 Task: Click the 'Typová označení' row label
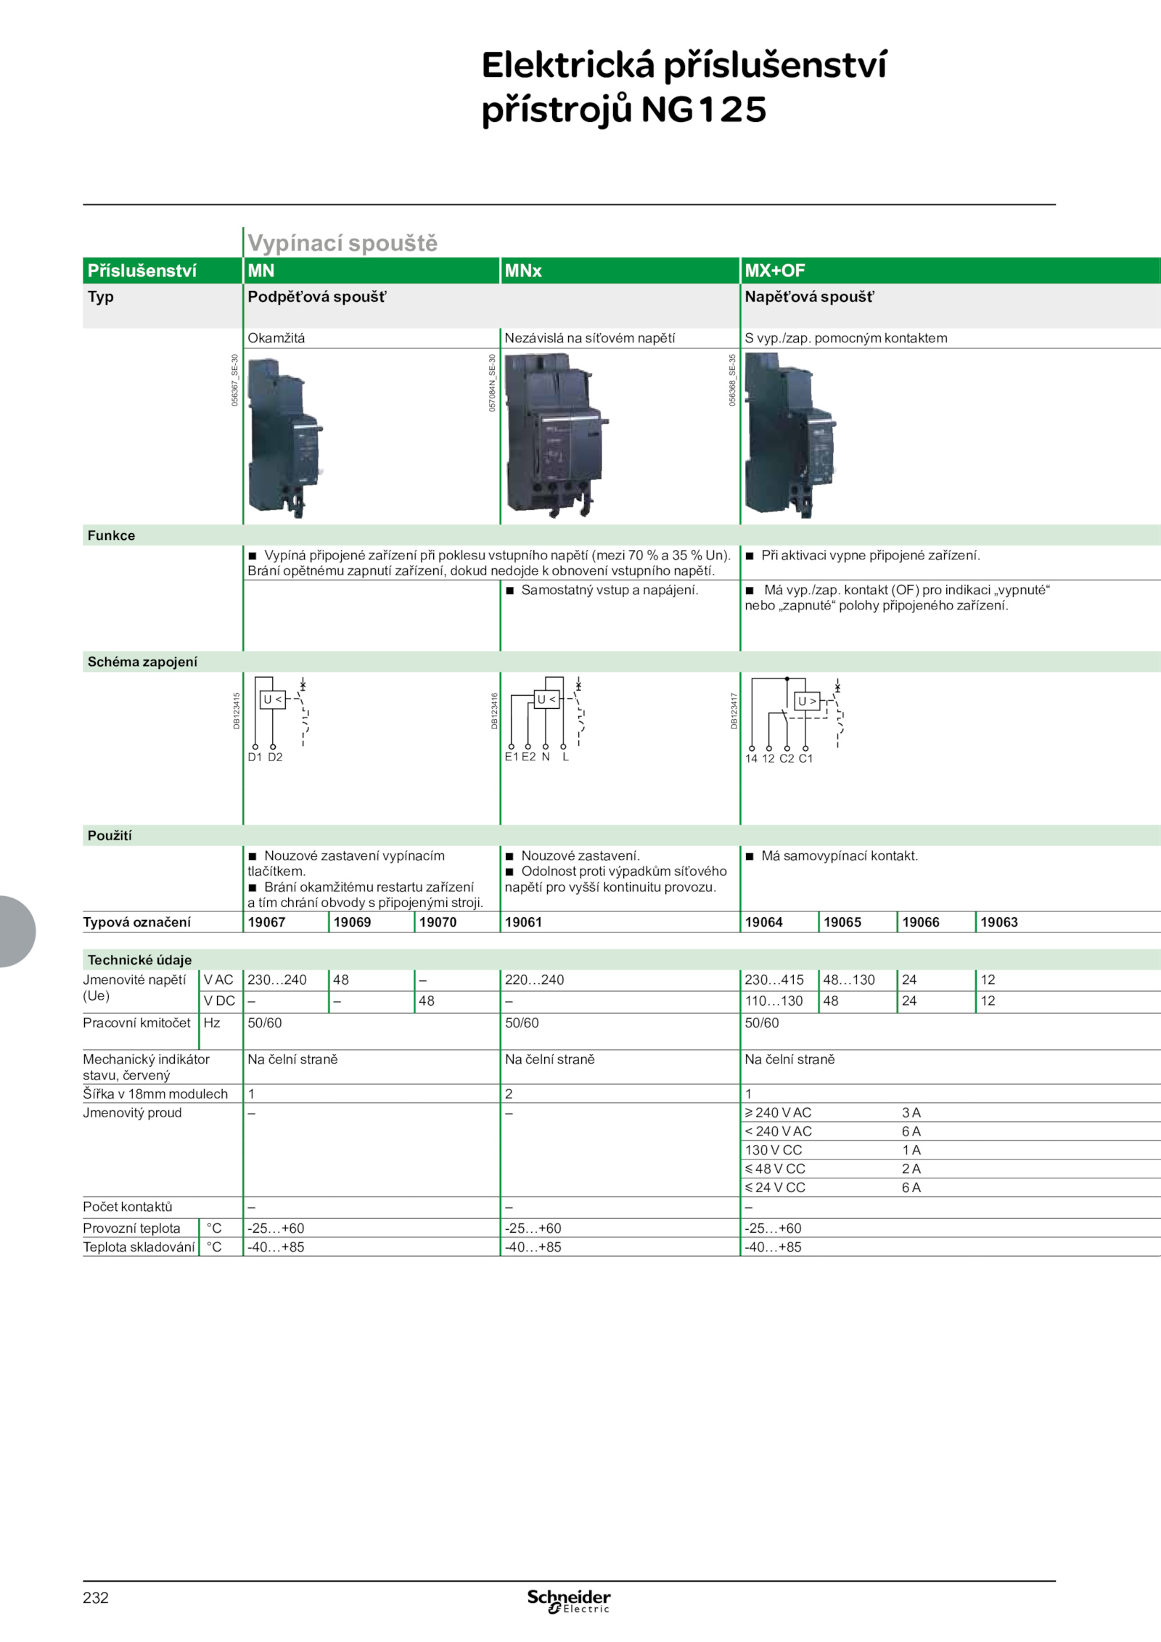tap(136, 922)
